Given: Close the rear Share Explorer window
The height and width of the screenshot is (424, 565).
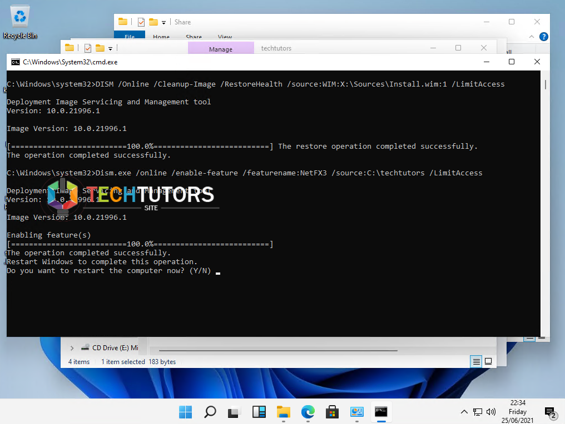Looking at the screenshot, I should pos(537,22).
